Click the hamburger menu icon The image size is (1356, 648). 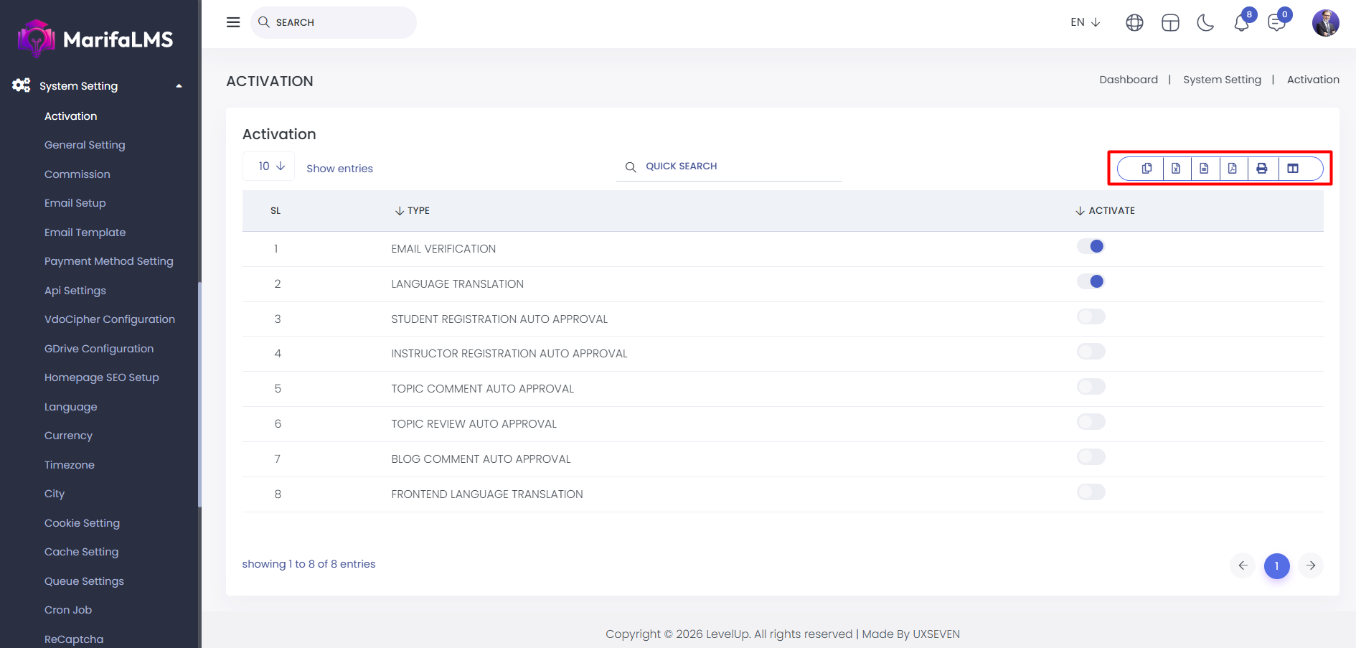click(233, 22)
